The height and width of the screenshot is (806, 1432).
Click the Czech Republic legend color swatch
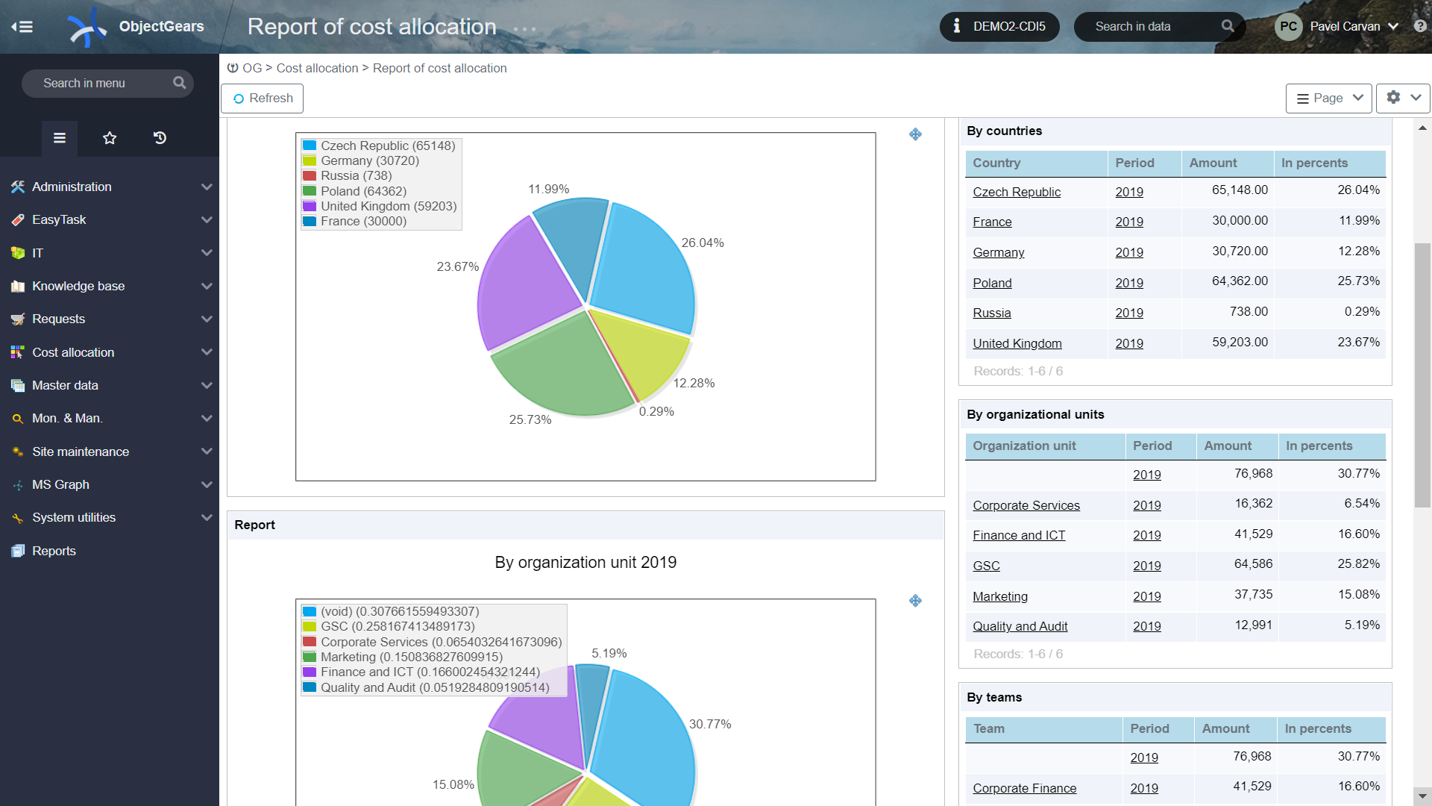coord(310,146)
